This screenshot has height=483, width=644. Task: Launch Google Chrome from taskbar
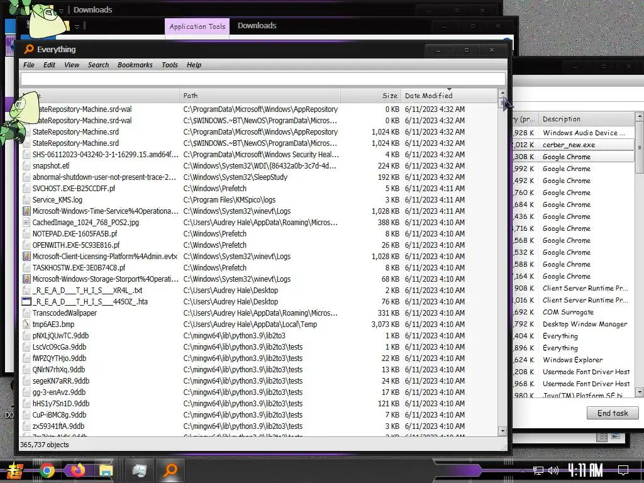click(47, 470)
